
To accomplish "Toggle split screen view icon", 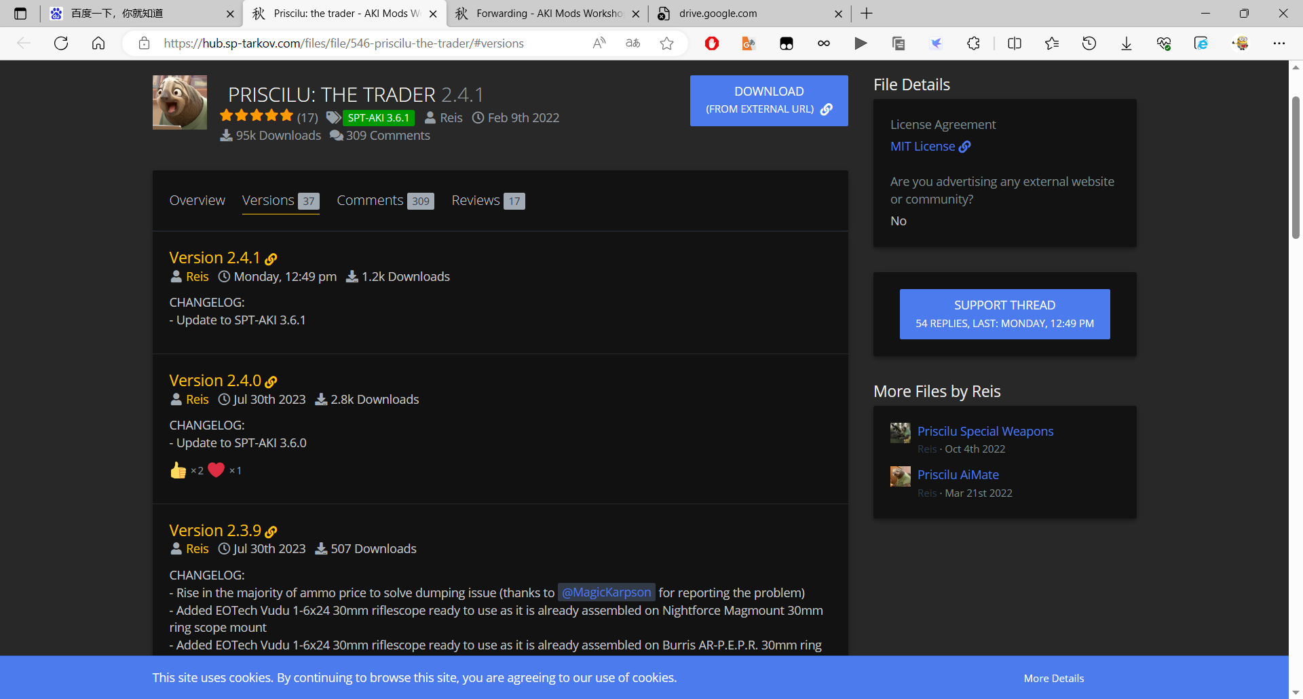I will (x=1015, y=43).
